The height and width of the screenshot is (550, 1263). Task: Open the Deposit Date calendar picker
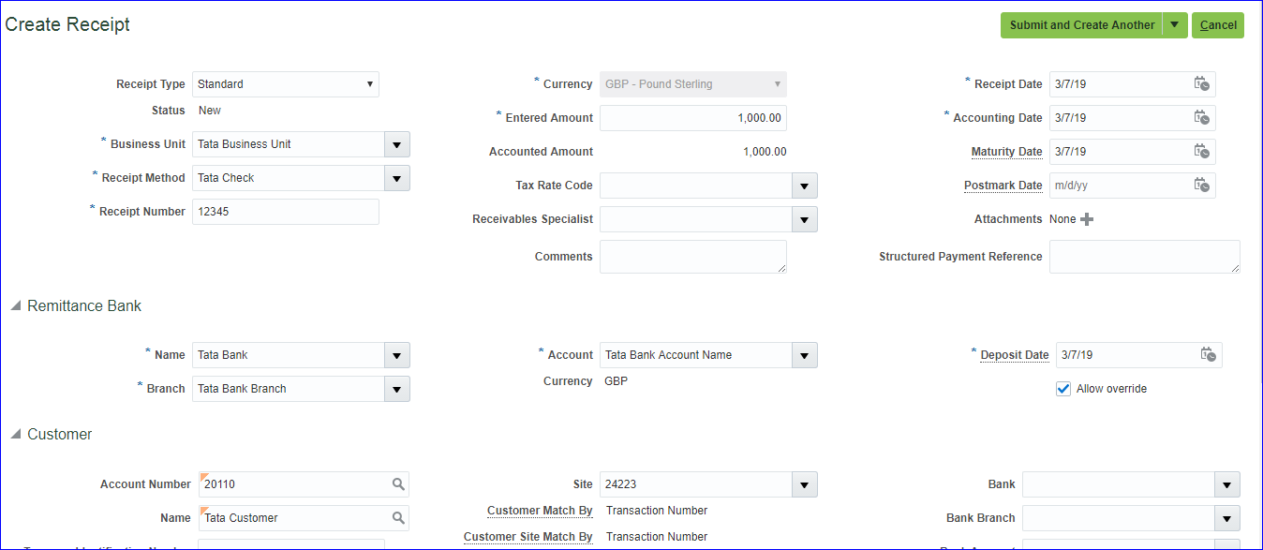coord(1208,355)
